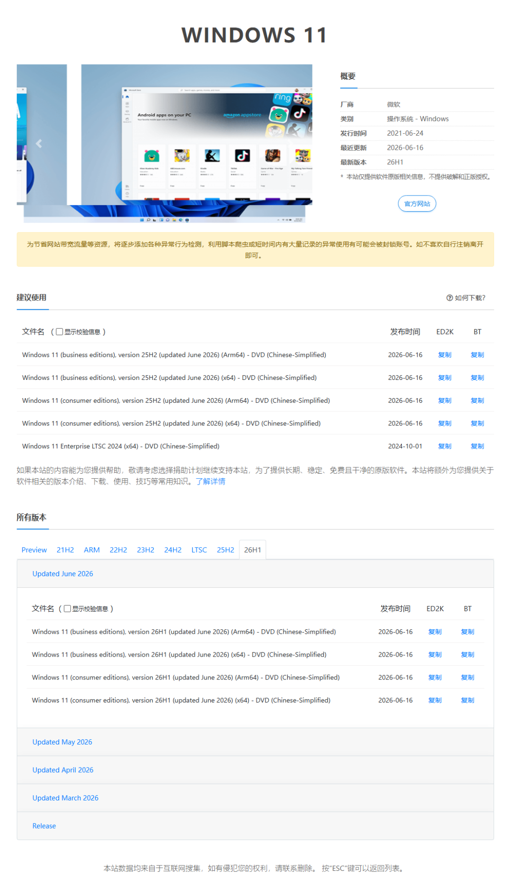
Task: Toggle 显示校验信息 checkbox in 26H1 table
Action: [67, 608]
